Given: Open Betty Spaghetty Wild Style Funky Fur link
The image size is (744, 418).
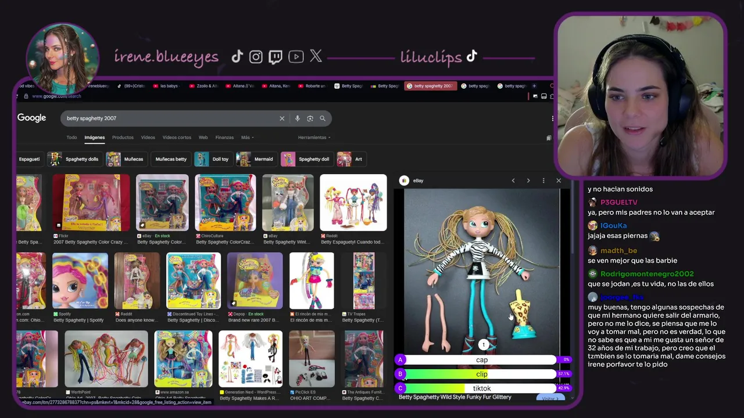Looking at the screenshot, I should click(455, 397).
